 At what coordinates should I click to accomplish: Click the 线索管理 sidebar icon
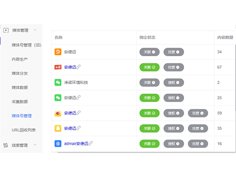click(x=6, y=145)
